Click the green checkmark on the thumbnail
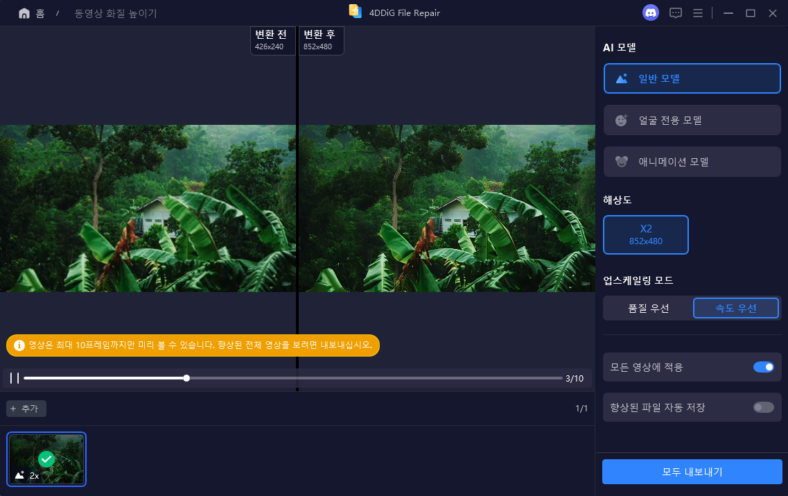This screenshot has height=496, width=788. 46,459
